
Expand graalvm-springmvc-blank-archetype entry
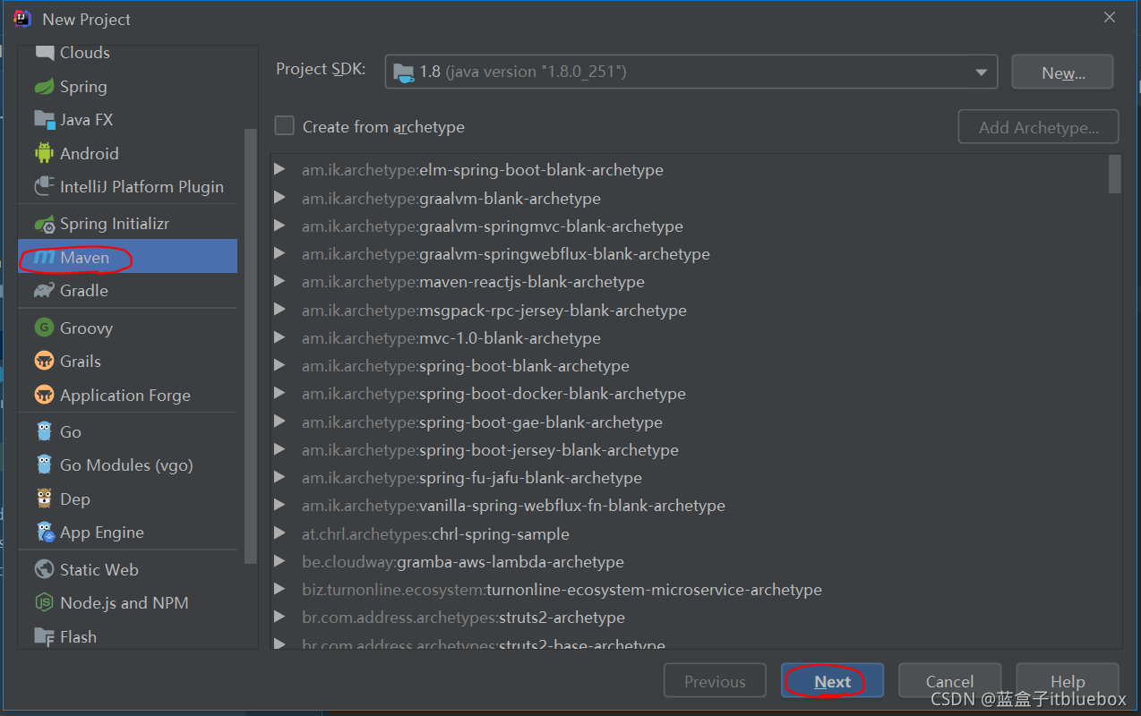[279, 226]
